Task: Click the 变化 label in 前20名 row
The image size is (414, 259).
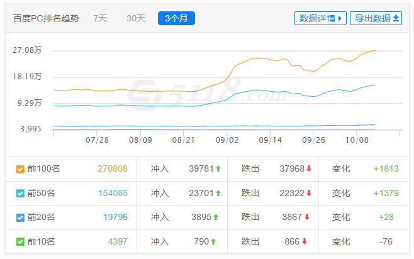Action: [341, 217]
